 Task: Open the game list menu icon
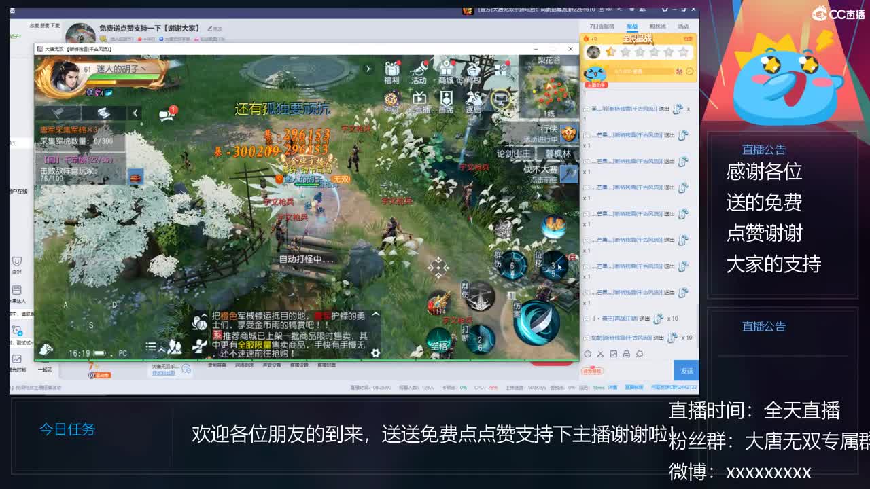[151, 347]
